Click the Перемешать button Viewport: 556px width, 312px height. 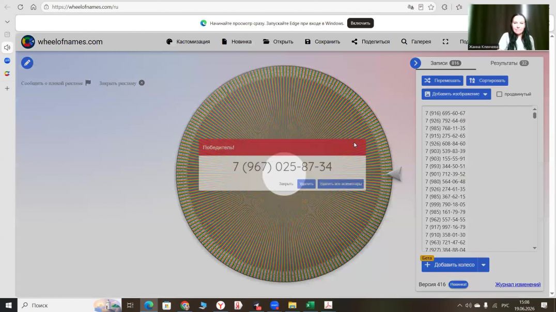coord(442,81)
